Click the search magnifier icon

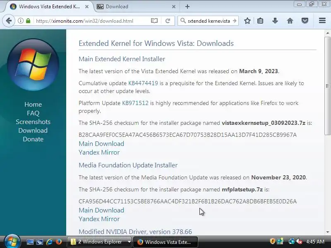pos(183,20)
